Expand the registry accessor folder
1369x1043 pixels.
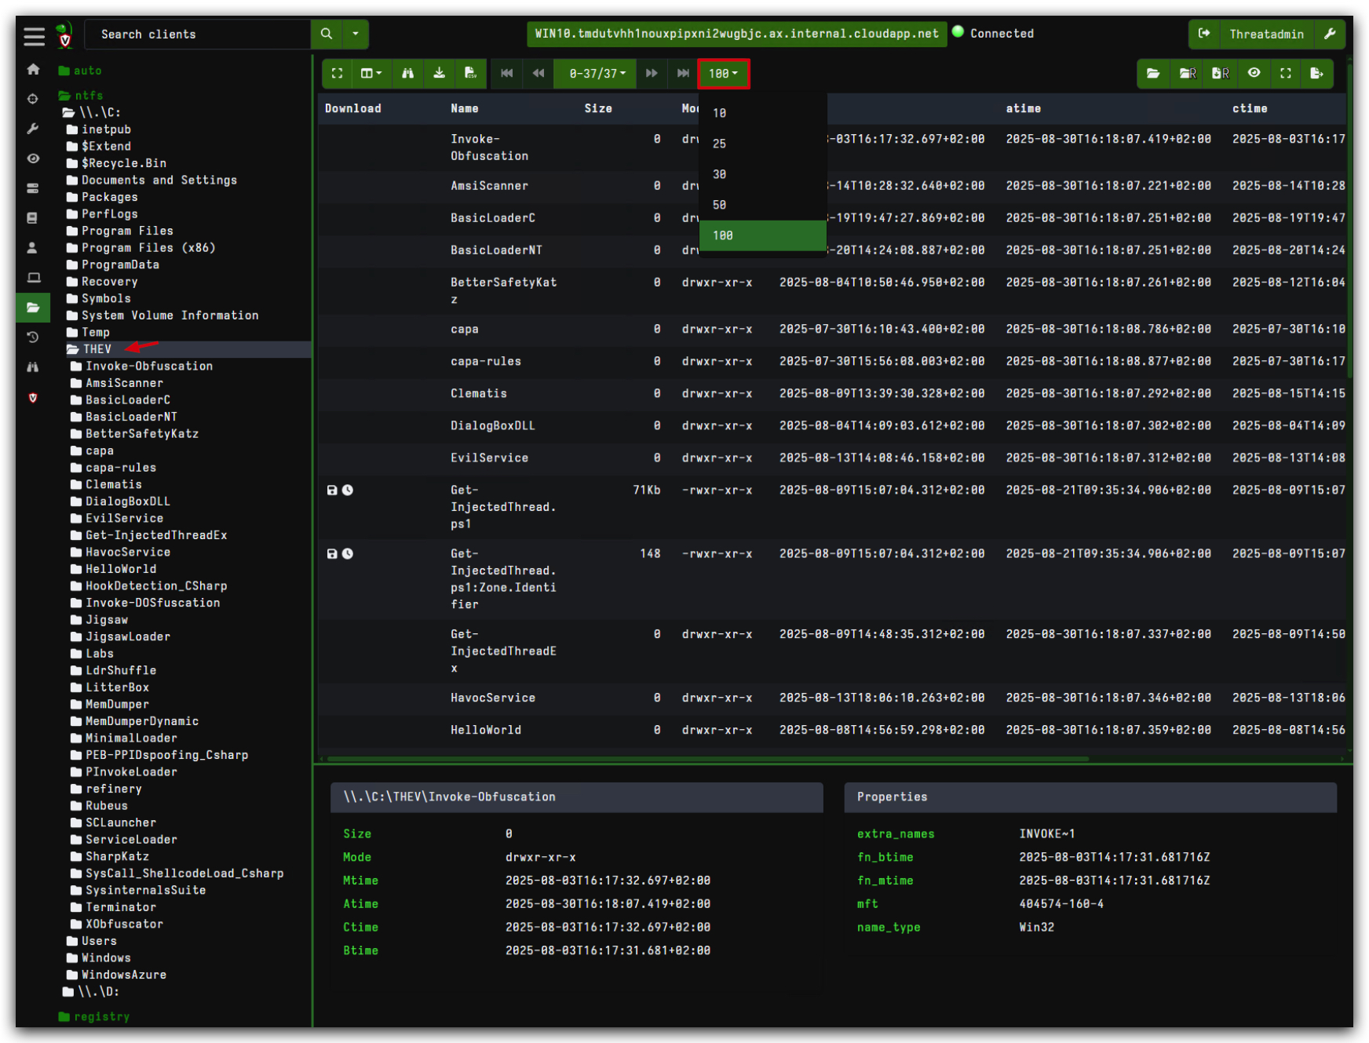point(94,1017)
